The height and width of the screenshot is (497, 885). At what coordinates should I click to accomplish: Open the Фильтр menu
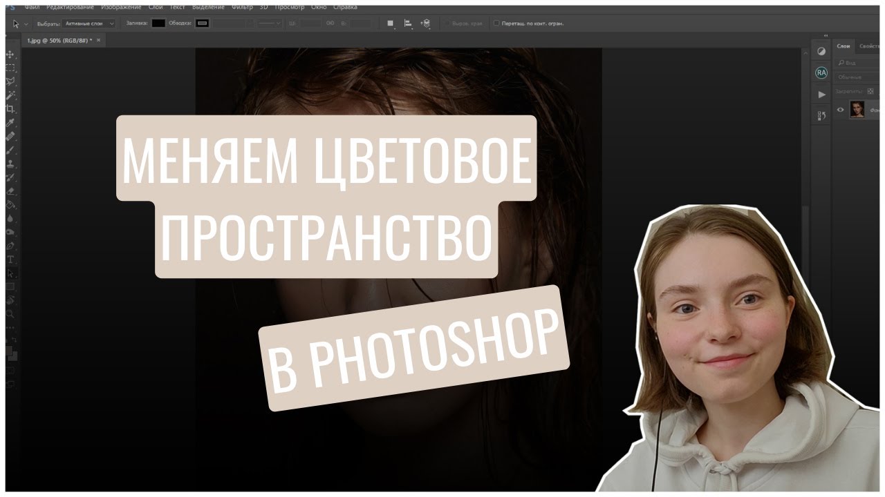(243, 7)
